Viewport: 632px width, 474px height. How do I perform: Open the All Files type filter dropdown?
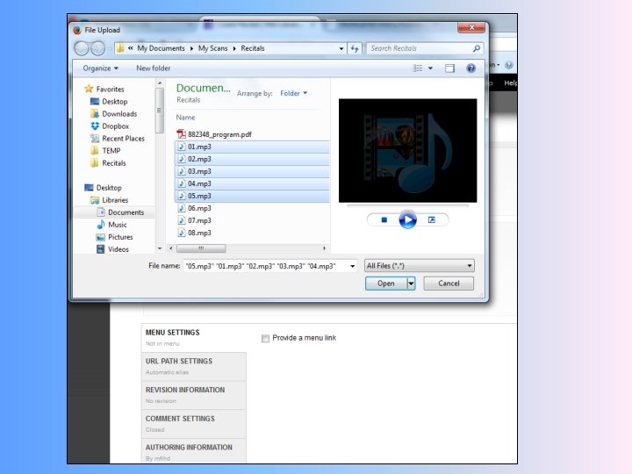420,266
